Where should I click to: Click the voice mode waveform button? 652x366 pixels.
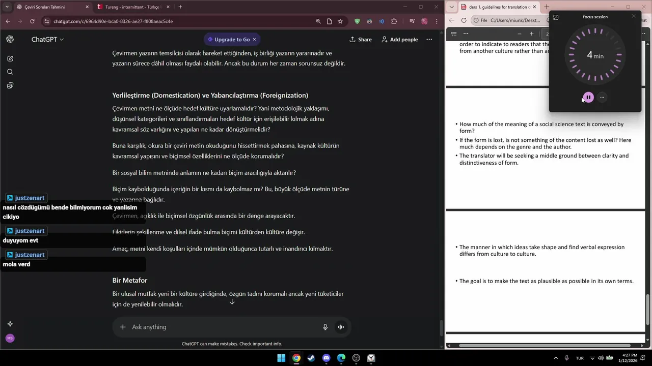(x=341, y=327)
